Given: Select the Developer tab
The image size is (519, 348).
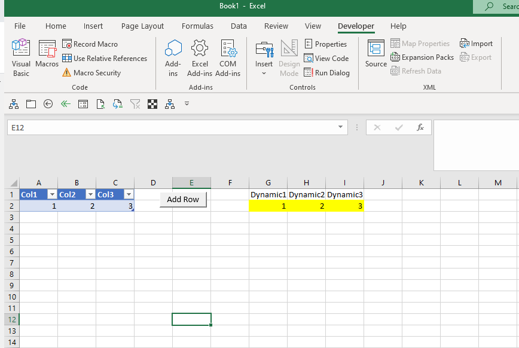Looking at the screenshot, I should [356, 26].
